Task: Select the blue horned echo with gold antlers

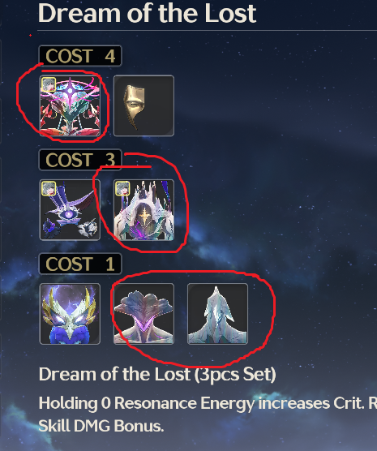Action: pyautogui.click(x=70, y=314)
